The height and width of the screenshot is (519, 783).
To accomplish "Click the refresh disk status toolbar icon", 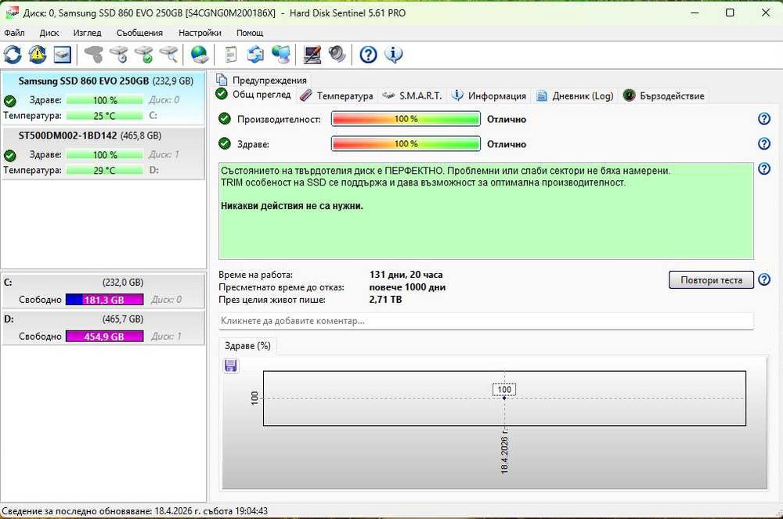I will 13,54.
